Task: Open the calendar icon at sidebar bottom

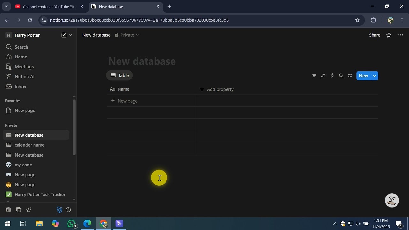Action: 19,210
